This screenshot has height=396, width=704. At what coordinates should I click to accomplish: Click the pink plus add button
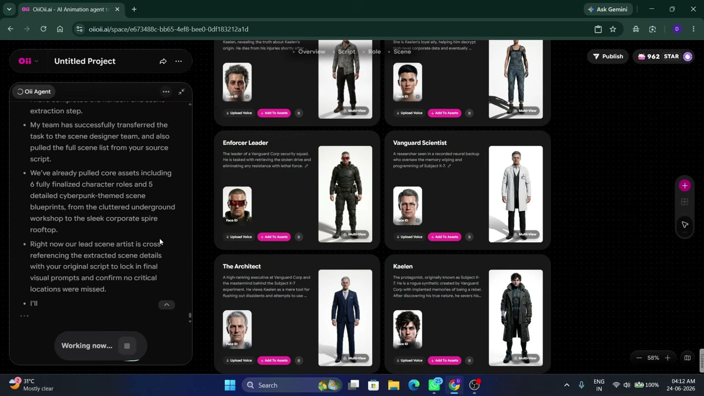click(685, 186)
